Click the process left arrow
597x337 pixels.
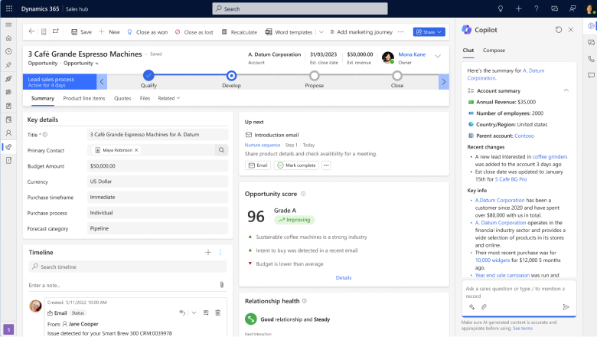[102, 81]
